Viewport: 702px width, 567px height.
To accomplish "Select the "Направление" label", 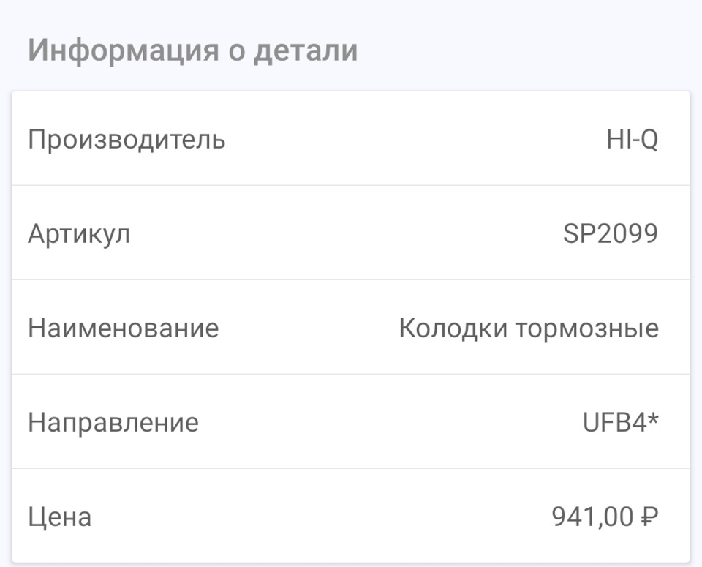I will (x=113, y=422).
